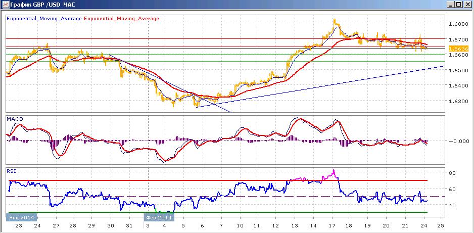Click date 12 on the time axis
Image resolution: width=474 pixels, height=233 pixels.
(275, 226)
